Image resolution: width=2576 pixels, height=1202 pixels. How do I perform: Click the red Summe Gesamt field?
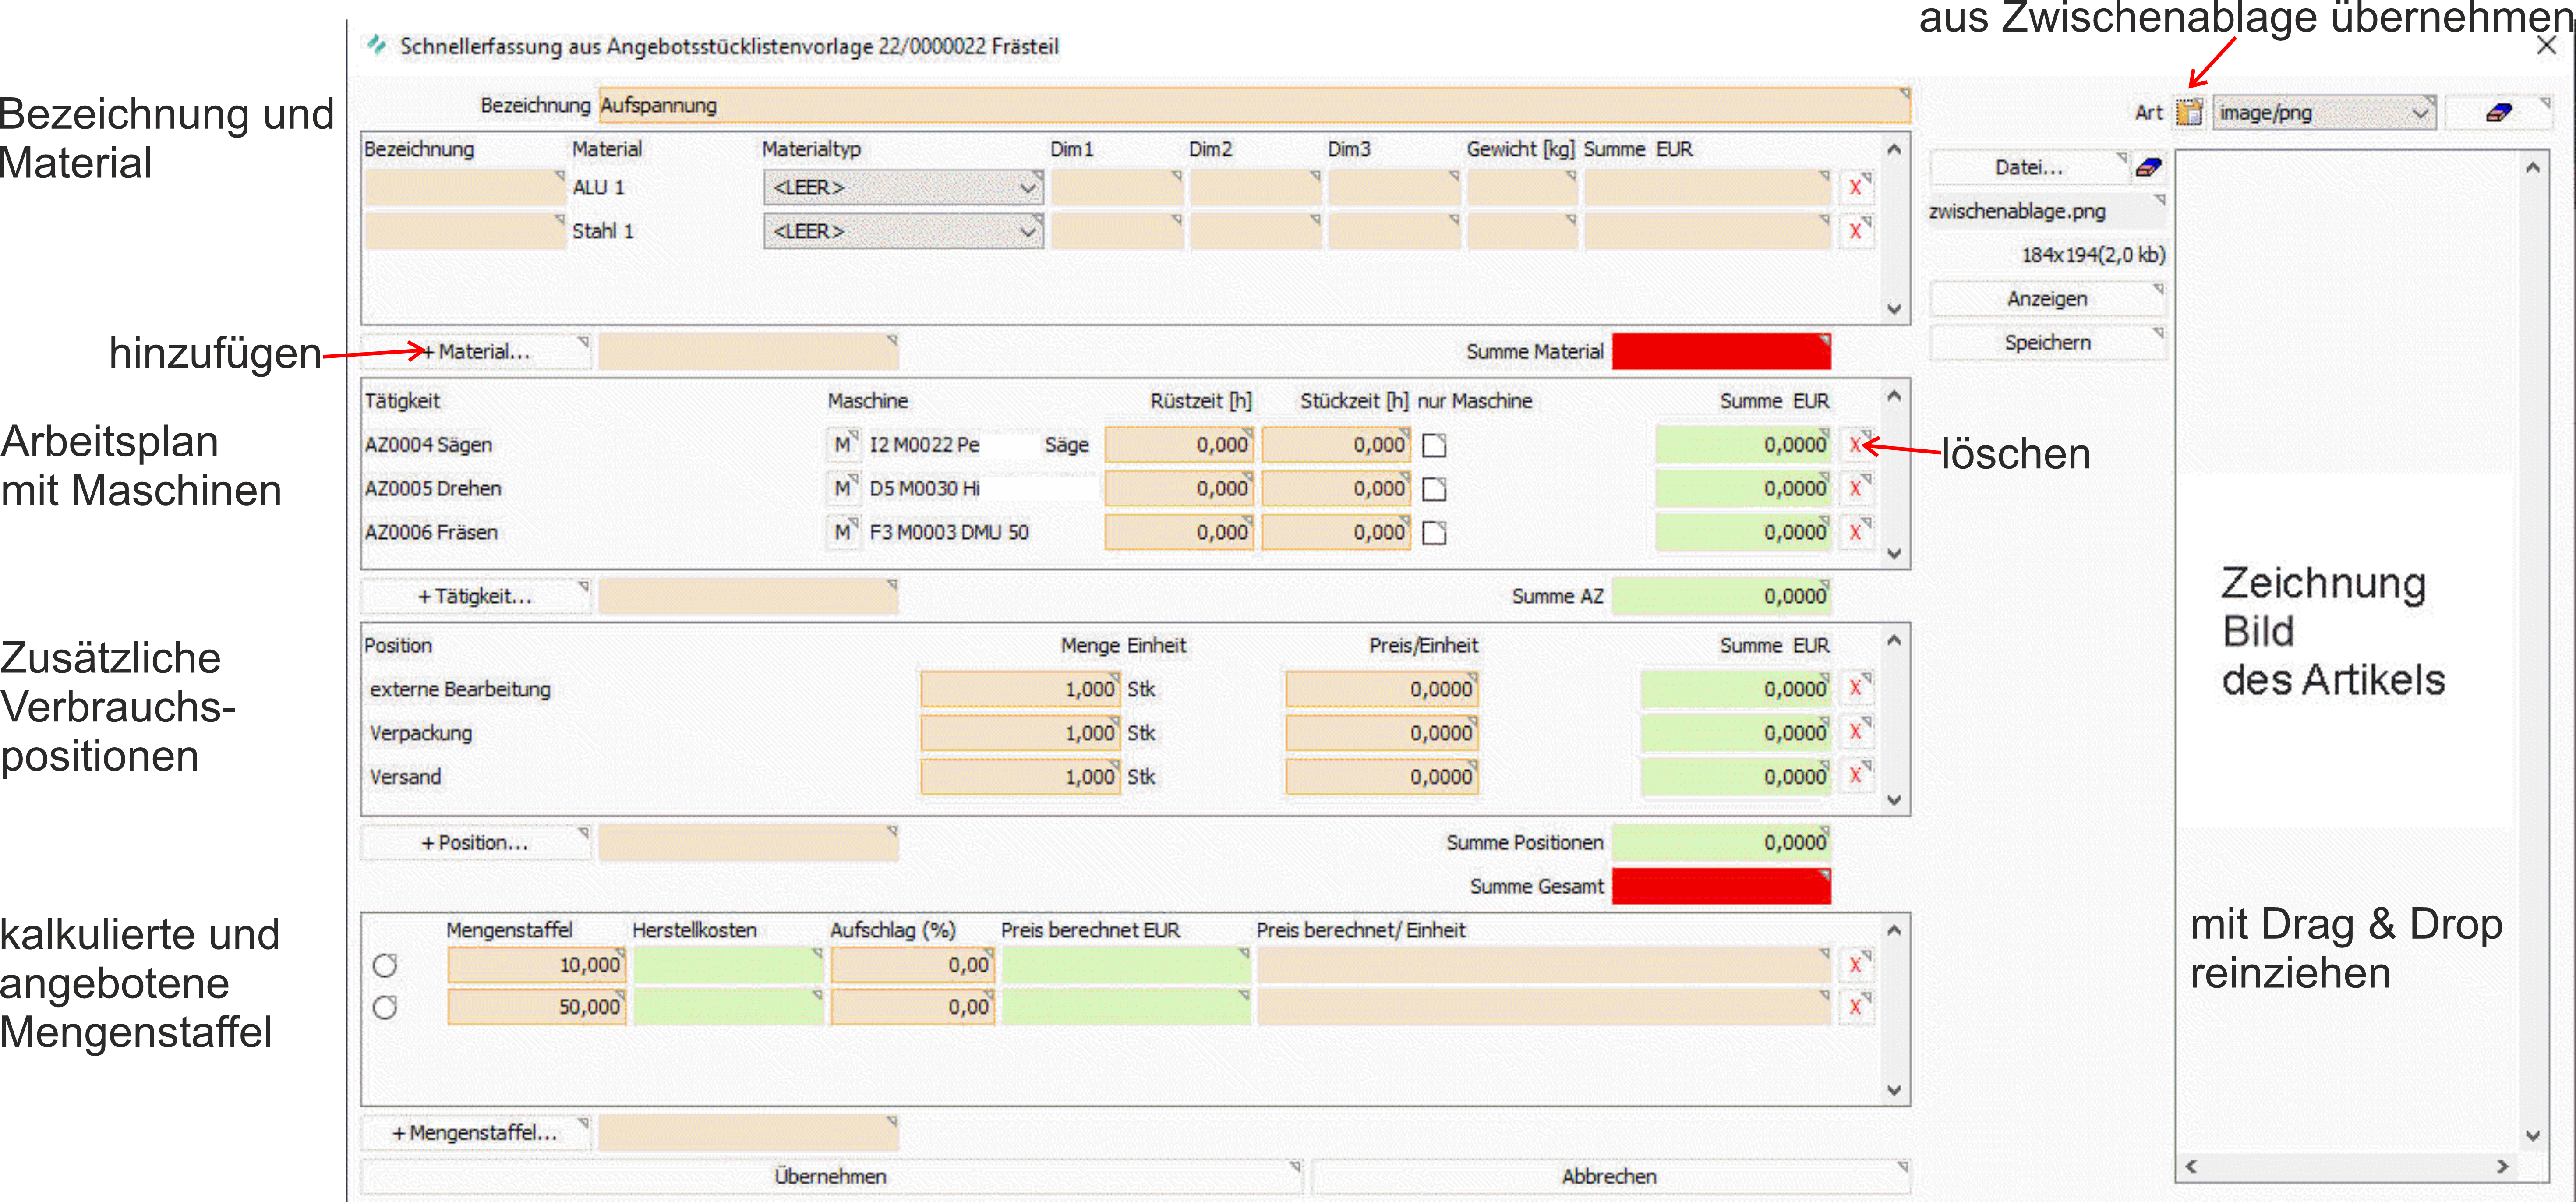point(1720,886)
